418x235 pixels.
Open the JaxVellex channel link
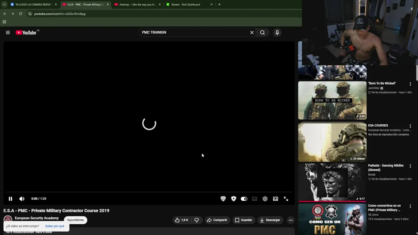[374, 88]
